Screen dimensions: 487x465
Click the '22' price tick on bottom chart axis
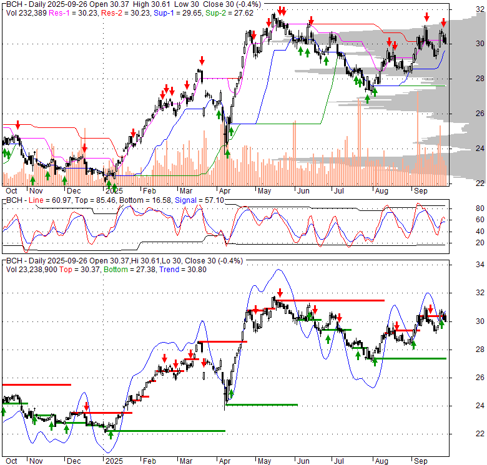[480, 434]
